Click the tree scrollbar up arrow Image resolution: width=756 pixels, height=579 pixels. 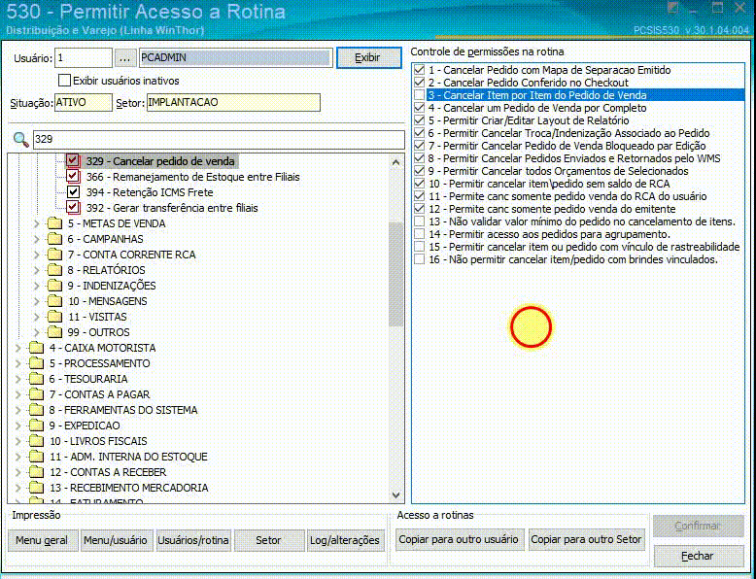[x=395, y=162]
